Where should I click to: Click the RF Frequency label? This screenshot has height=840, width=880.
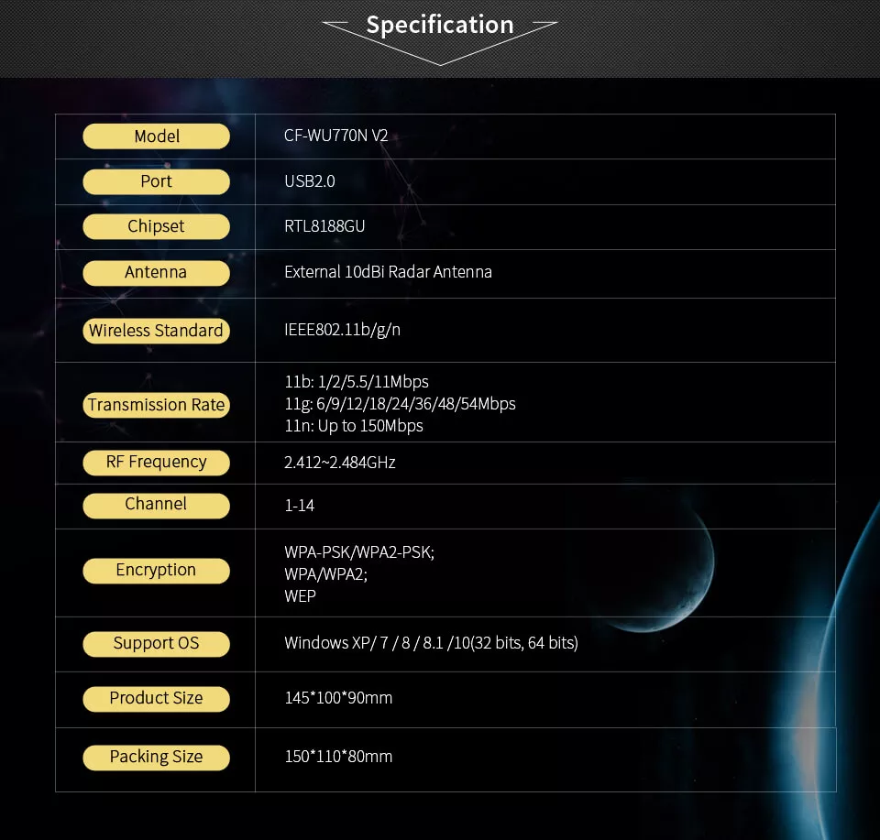[156, 462]
